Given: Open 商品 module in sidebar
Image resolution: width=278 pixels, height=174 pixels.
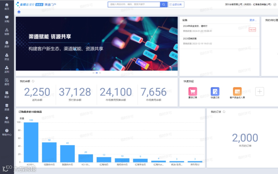Looking at the screenshot, I should [x=7, y=120].
